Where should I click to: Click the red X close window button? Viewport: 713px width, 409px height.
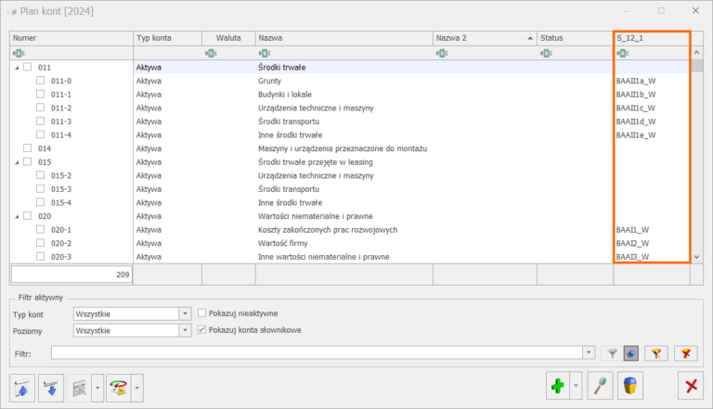pyautogui.click(x=690, y=385)
